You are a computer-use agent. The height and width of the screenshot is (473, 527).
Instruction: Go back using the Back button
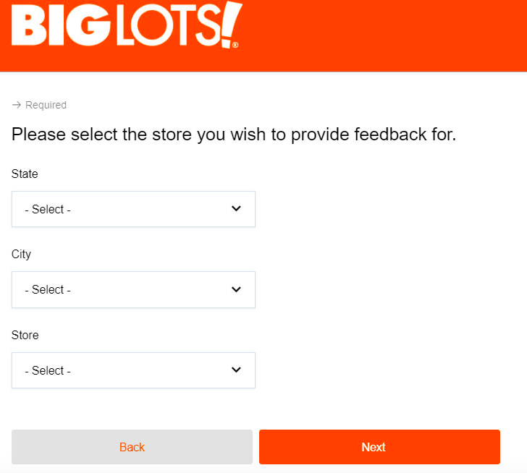point(132,447)
